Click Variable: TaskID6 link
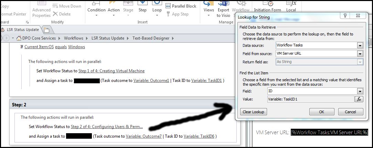Screen dimensions: 373x148 point(199,136)
